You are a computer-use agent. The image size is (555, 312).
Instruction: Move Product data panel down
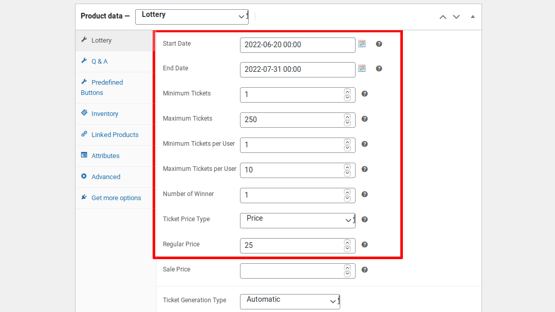456,17
